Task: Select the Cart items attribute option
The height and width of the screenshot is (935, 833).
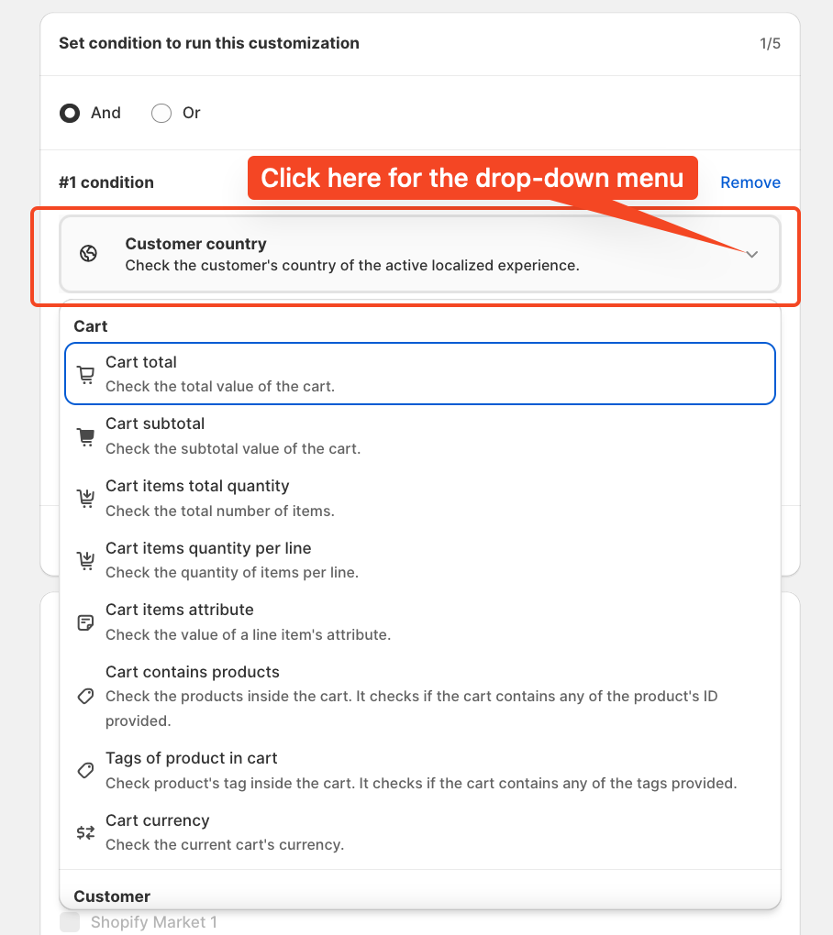Action: pos(420,621)
